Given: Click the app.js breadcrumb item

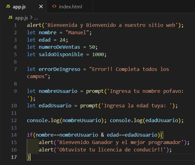Looking at the screenshot, I should pos(22,18).
